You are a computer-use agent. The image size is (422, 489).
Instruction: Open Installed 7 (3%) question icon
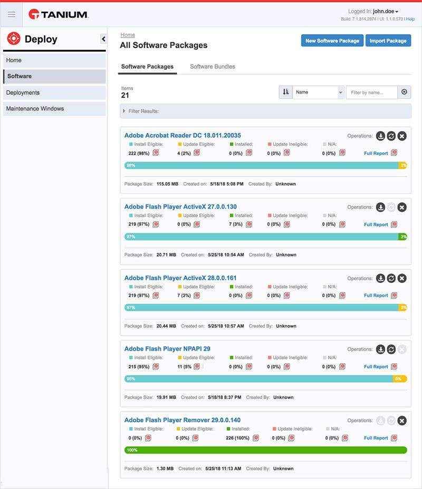tap(249, 224)
